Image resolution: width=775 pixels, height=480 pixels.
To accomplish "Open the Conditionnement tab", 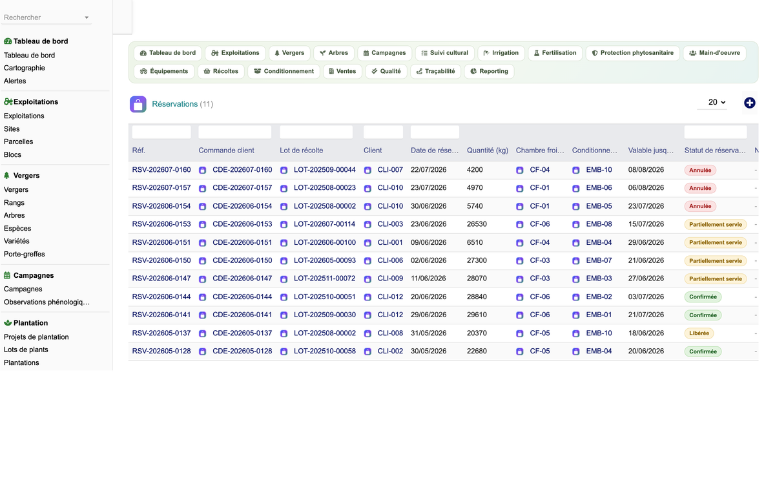I will pos(284,71).
